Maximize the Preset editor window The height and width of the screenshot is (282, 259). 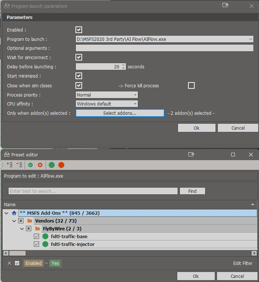(233, 155)
